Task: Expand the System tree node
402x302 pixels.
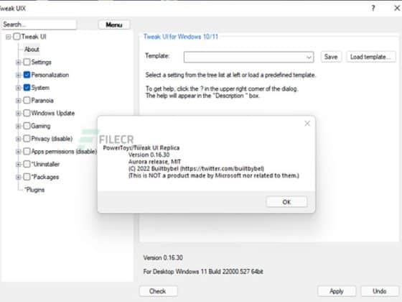Action: (18, 88)
